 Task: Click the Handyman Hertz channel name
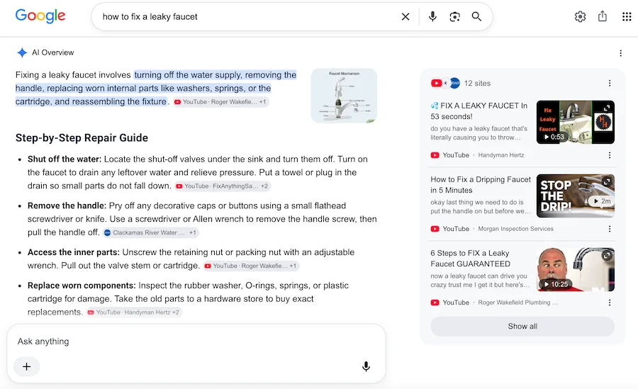[x=501, y=155]
